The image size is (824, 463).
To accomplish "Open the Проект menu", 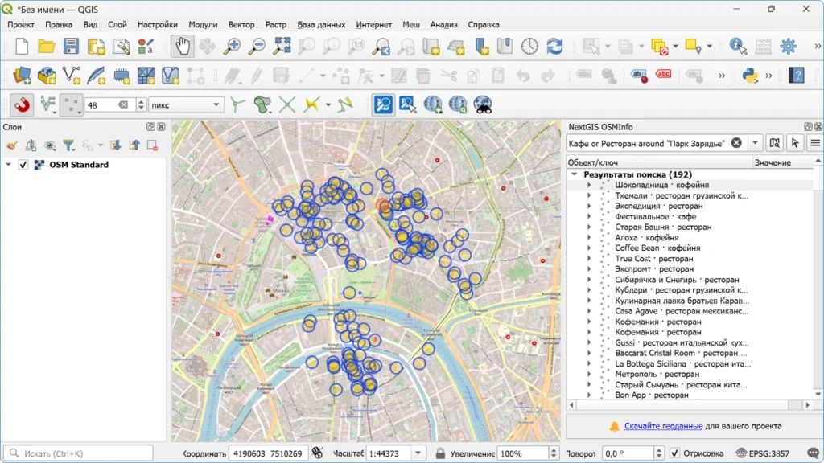I will click(21, 24).
